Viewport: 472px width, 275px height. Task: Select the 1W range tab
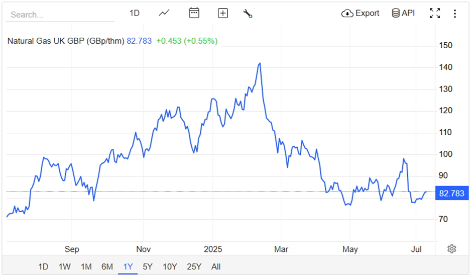[x=64, y=266]
